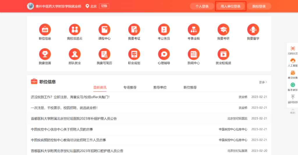Open the 新闻中心 icon
298x155 pixels.
194,54
